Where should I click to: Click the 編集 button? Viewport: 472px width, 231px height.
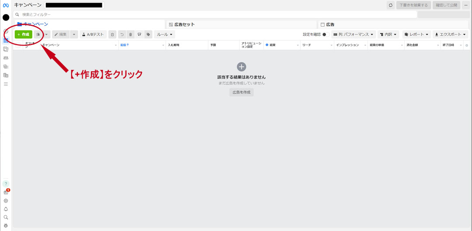pos(61,34)
